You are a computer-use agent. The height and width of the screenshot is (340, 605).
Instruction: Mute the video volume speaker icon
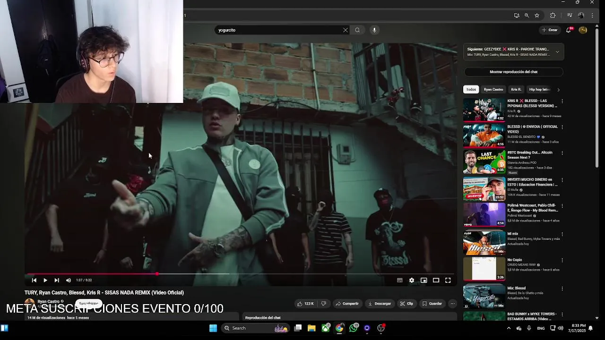pyautogui.click(x=69, y=280)
